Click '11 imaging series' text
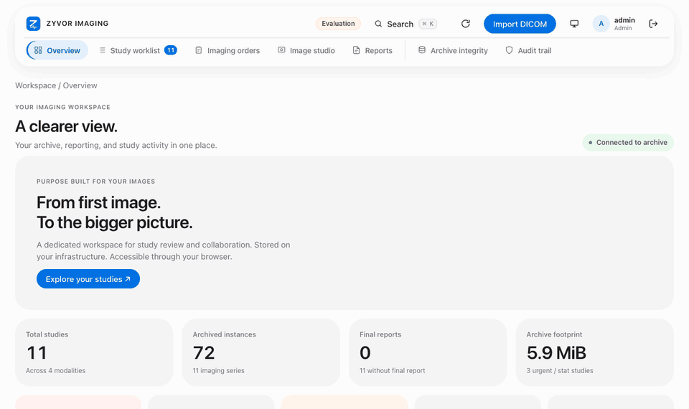689x409 pixels. point(218,371)
